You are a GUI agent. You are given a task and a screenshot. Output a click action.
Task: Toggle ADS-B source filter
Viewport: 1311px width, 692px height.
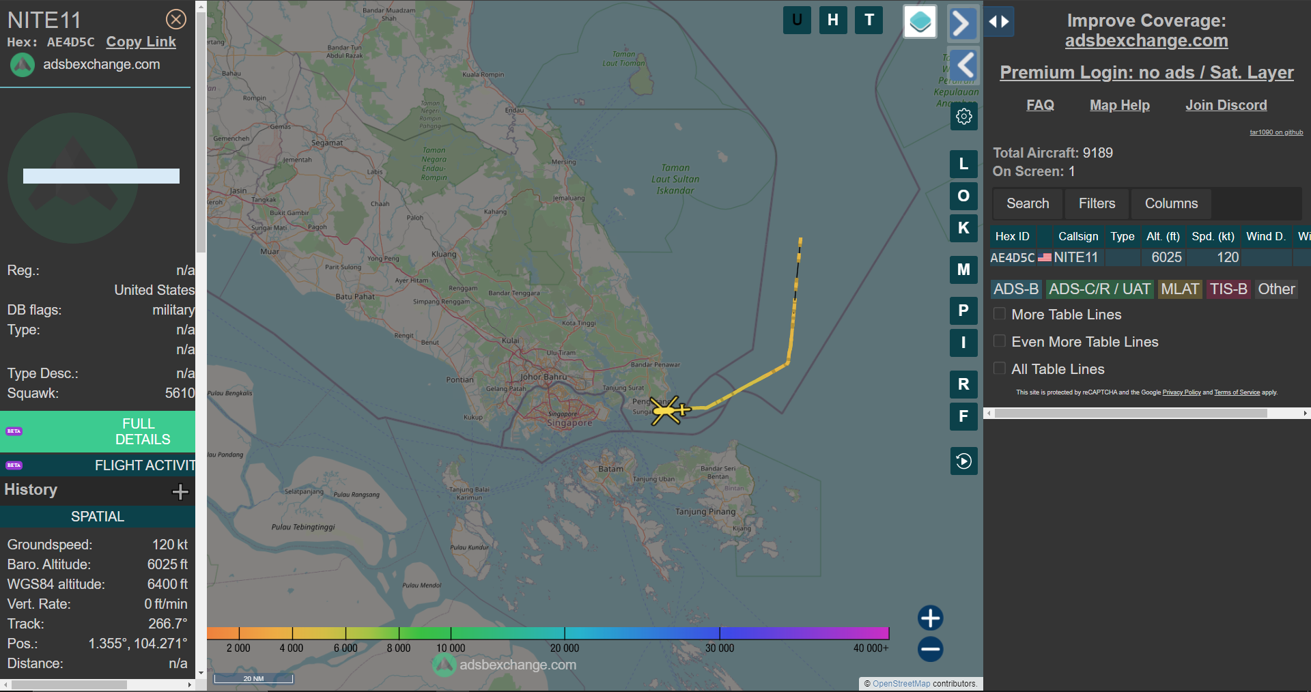point(1016,289)
